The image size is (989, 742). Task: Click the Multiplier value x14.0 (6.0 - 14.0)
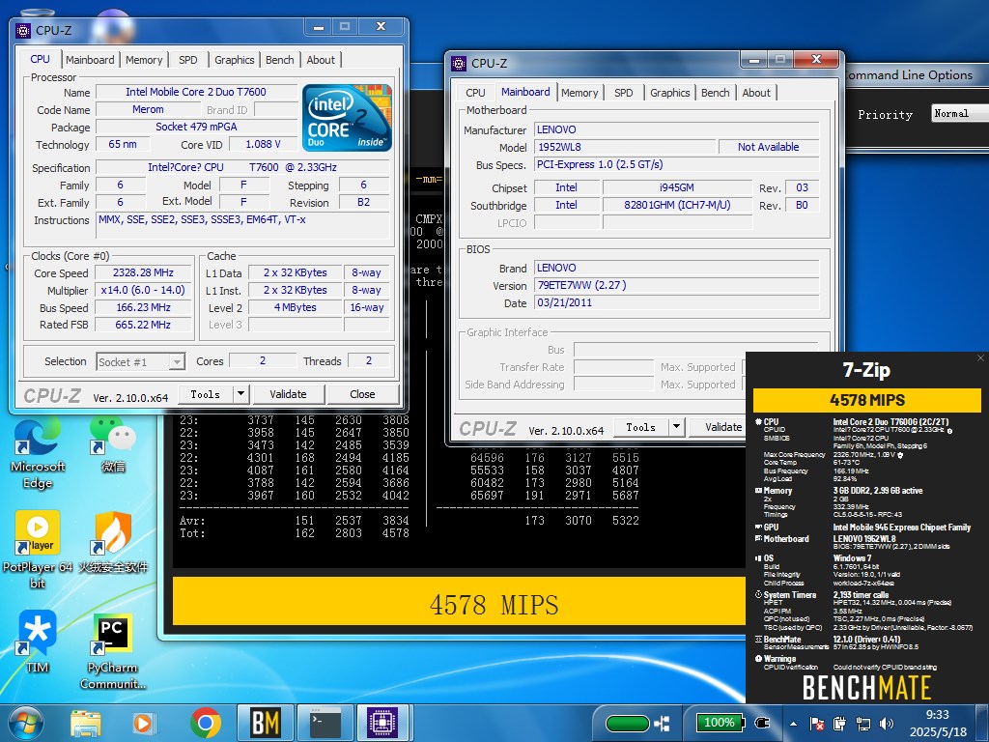point(143,290)
